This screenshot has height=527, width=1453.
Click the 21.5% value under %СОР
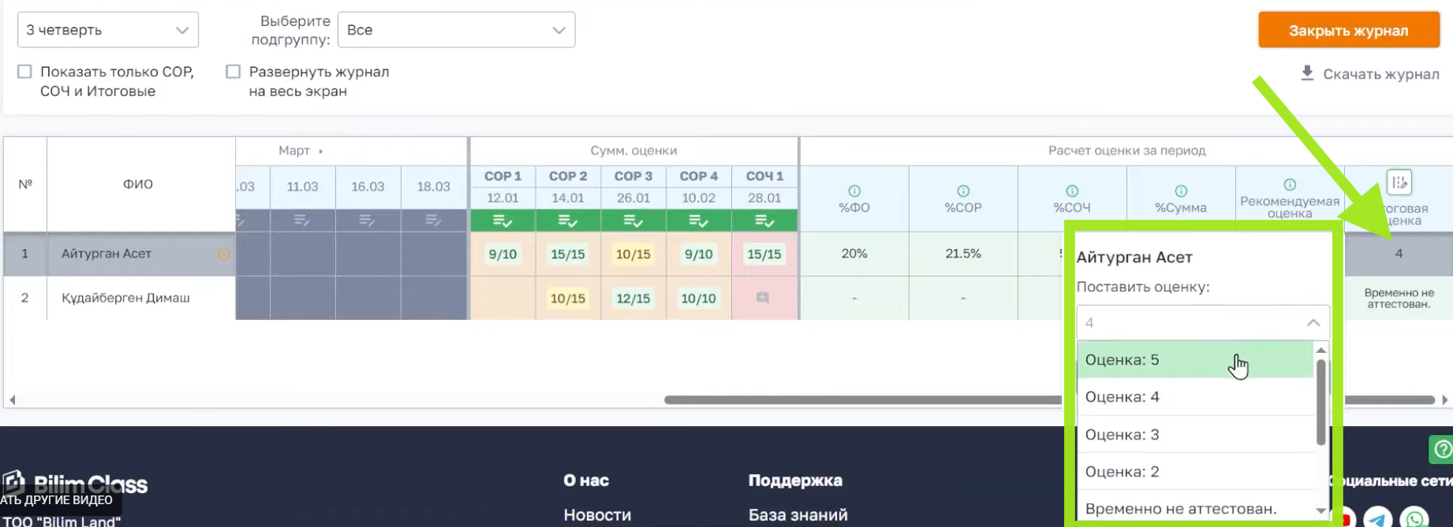(x=963, y=254)
